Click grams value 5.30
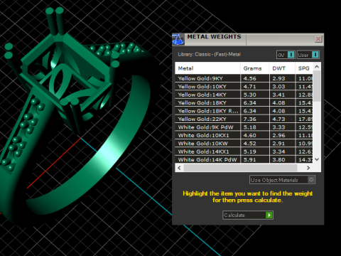Viewport: 341px width, 256px height. coord(249,95)
